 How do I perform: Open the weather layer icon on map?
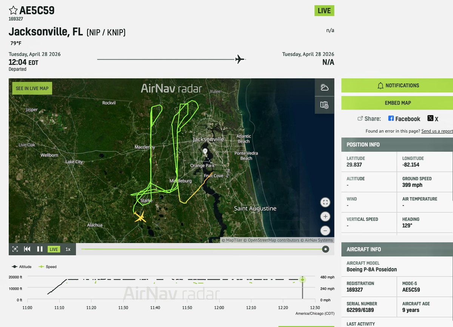point(324,88)
